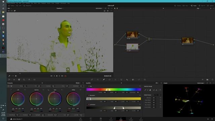The image size is (215, 121).
Task: Reset the Gain color wheel
Action: tap(62, 90)
